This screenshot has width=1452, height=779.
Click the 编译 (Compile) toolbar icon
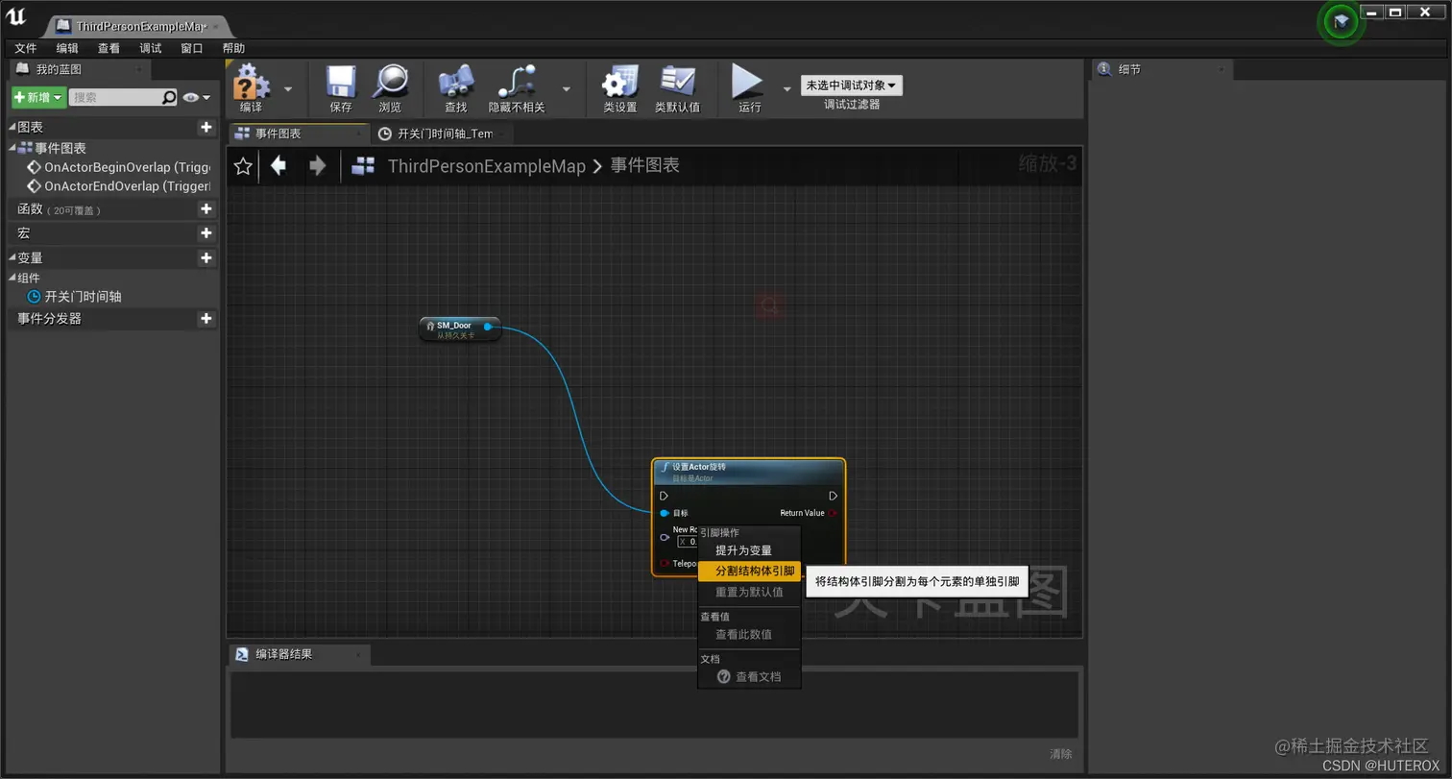(x=251, y=82)
